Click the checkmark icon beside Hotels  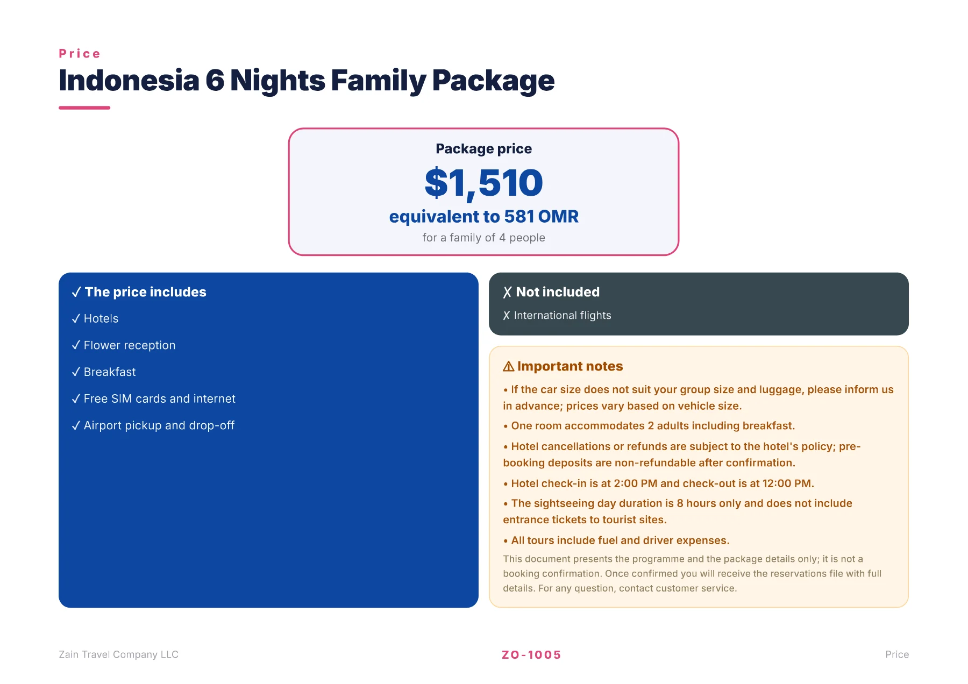point(76,318)
